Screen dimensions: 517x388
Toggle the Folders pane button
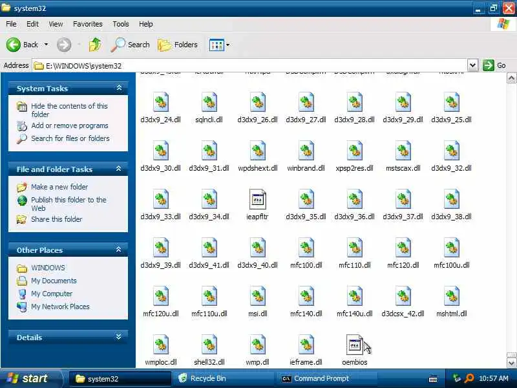tap(178, 45)
